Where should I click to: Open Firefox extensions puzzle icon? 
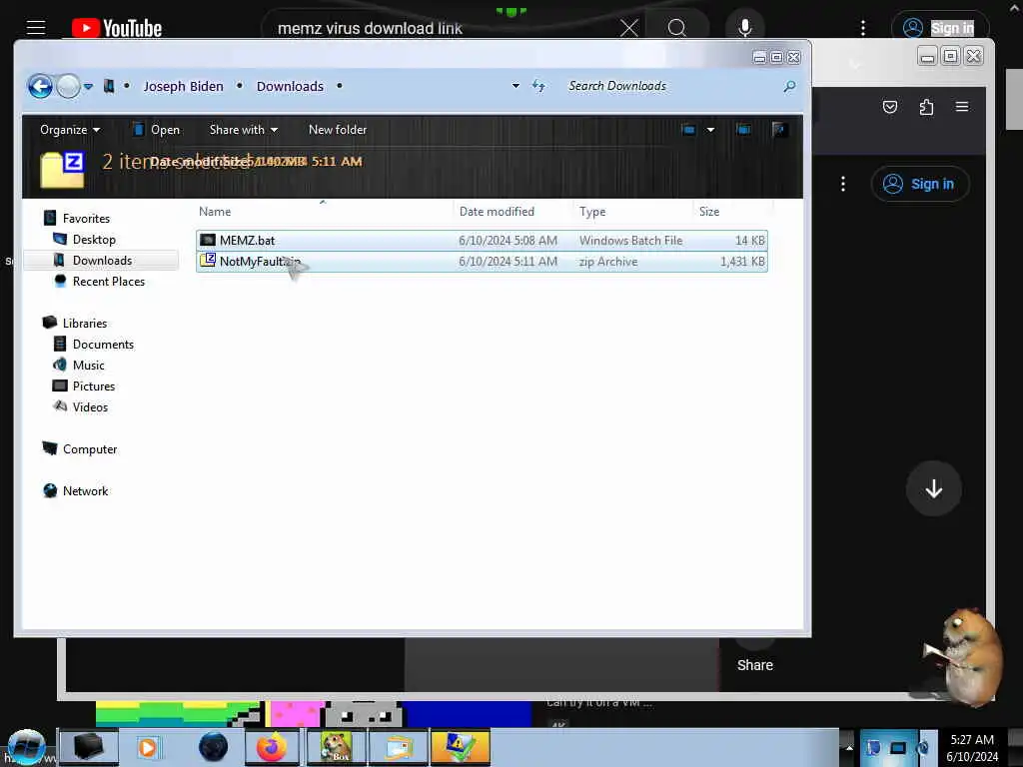(926, 107)
